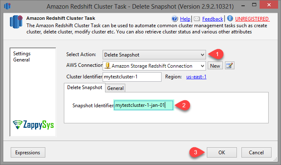Open the Help icon in the header

point(175,19)
